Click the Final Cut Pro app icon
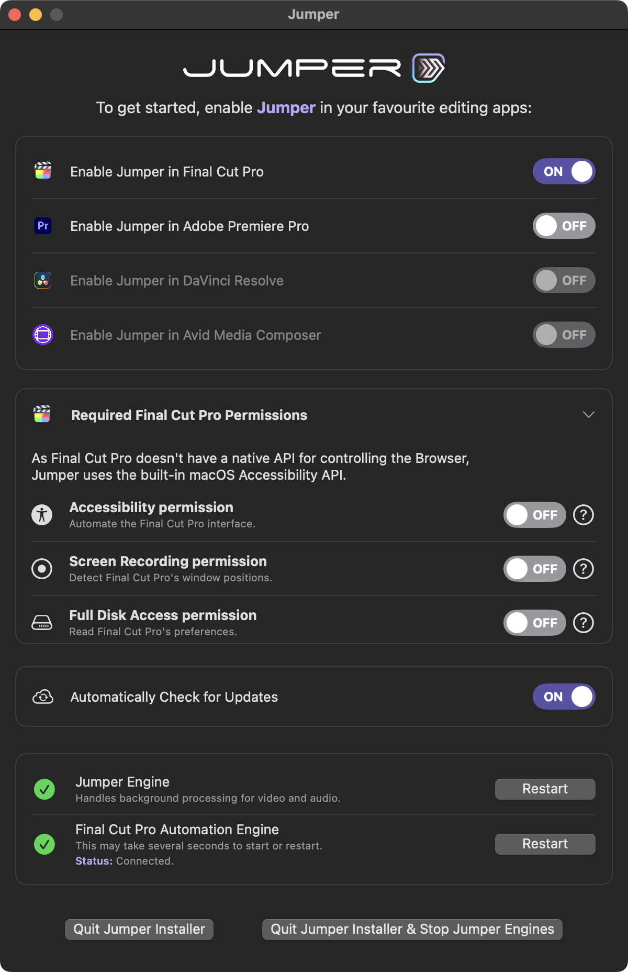Screen dimensions: 628x972 [x=43, y=171]
